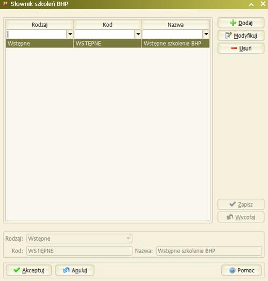Select the Wstępne cell in Rodzaj column
The width and height of the screenshot is (268, 281).
40,44
